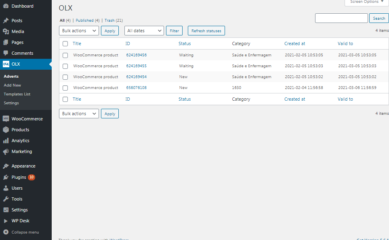Click the Media icon in sidebar
This screenshot has width=389, height=240.
point(6,31)
